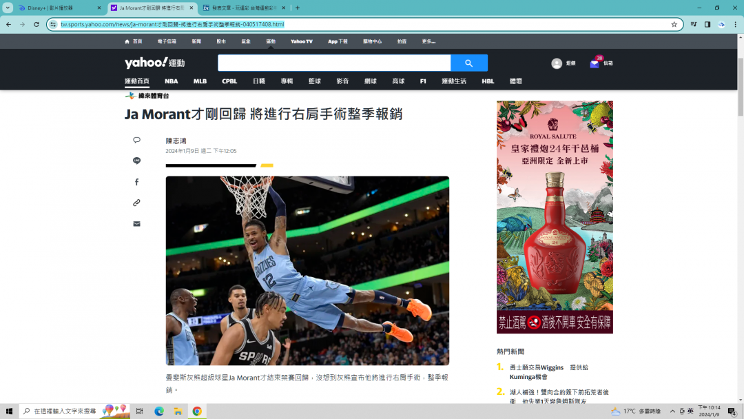This screenshot has width=744, height=419.
Task: Open the 網球 section
Action: coord(371,81)
